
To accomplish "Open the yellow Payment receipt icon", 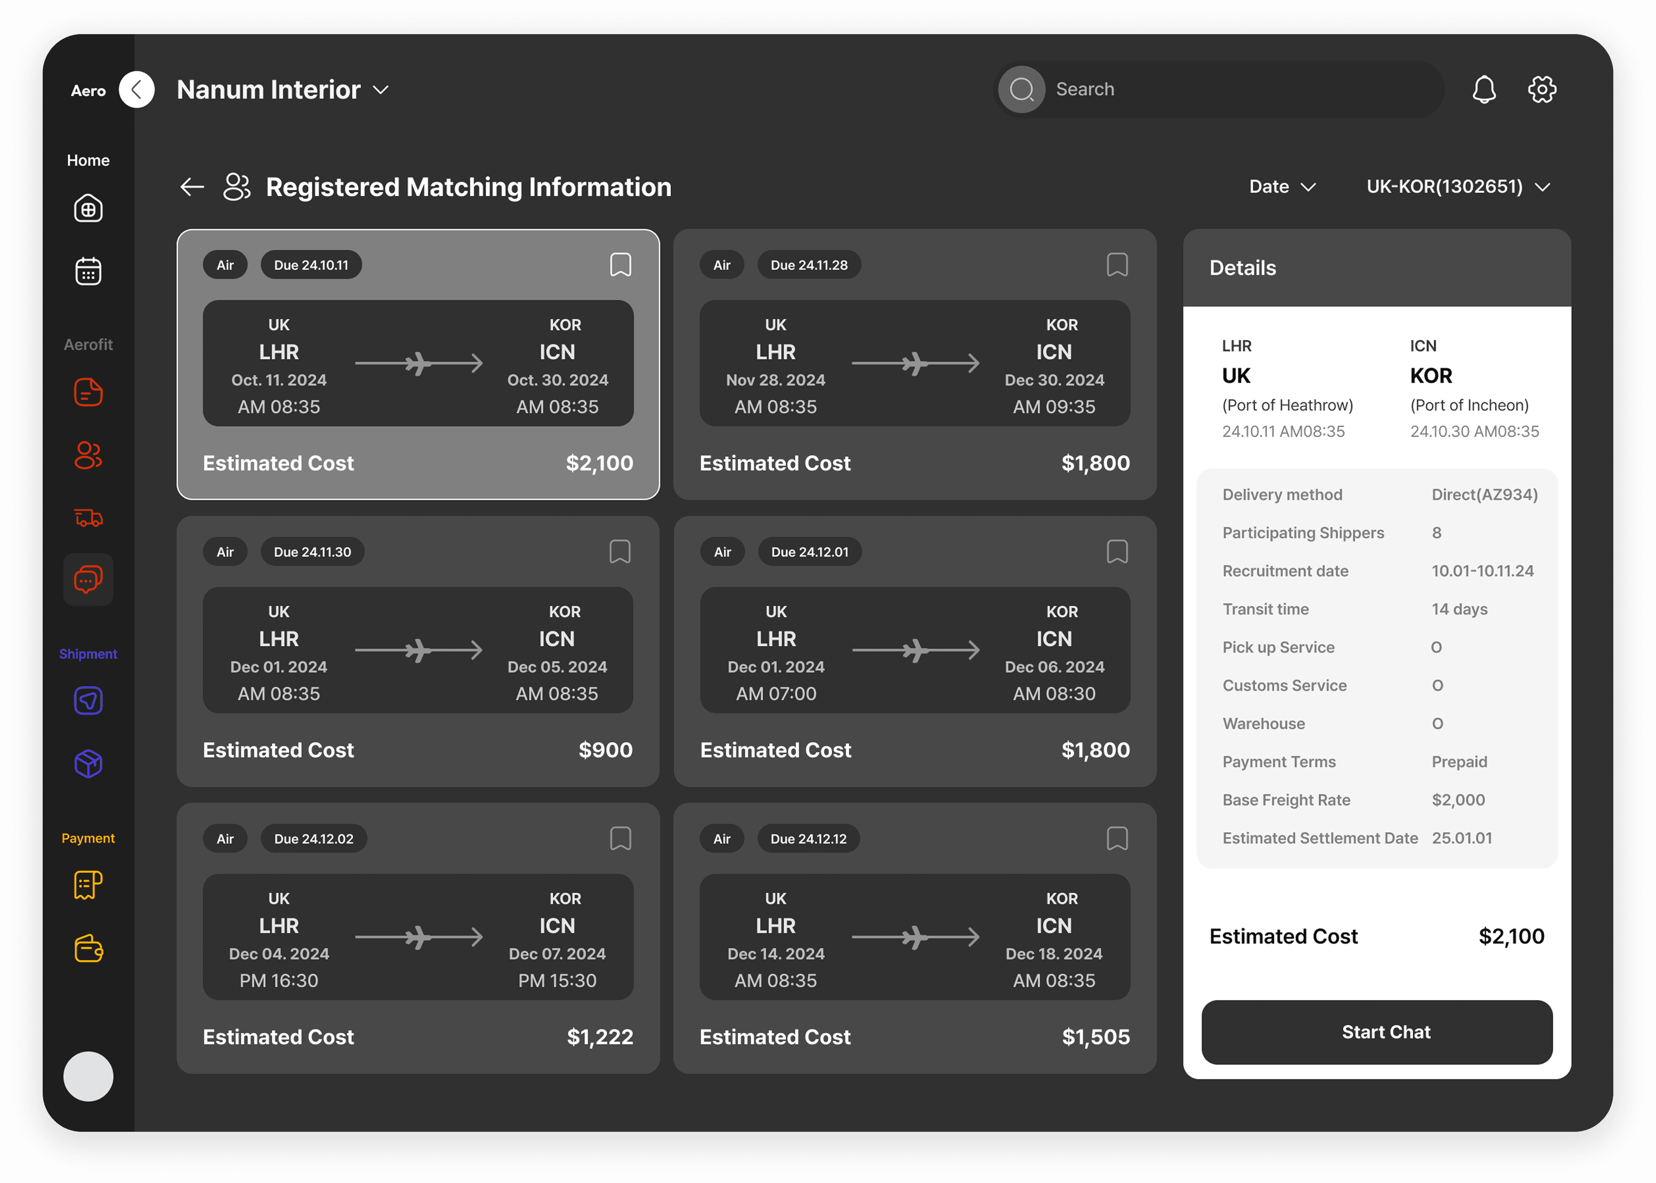I will [88, 886].
